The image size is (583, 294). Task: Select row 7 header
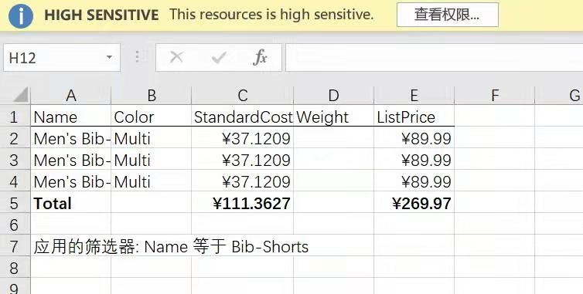pyautogui.click(x=15, y=246)
